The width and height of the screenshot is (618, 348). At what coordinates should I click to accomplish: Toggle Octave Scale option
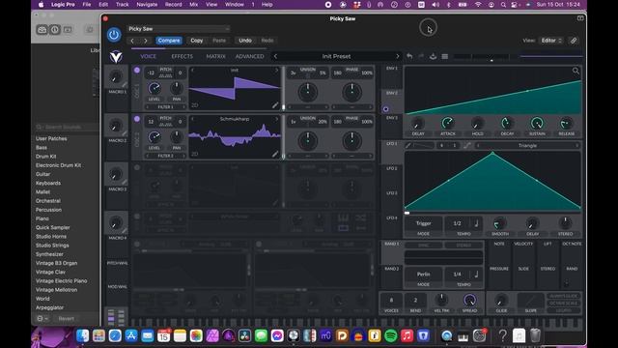tap(564, 303)
